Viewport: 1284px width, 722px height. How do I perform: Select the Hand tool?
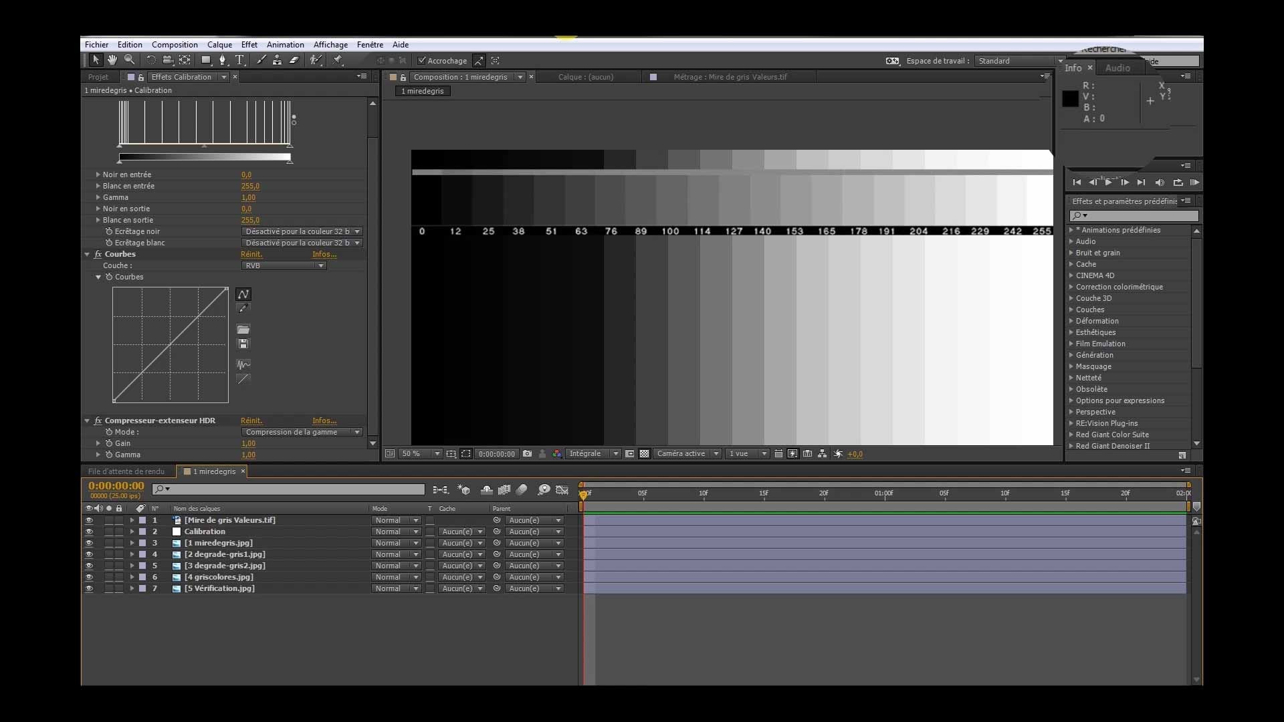click(112, 60)
